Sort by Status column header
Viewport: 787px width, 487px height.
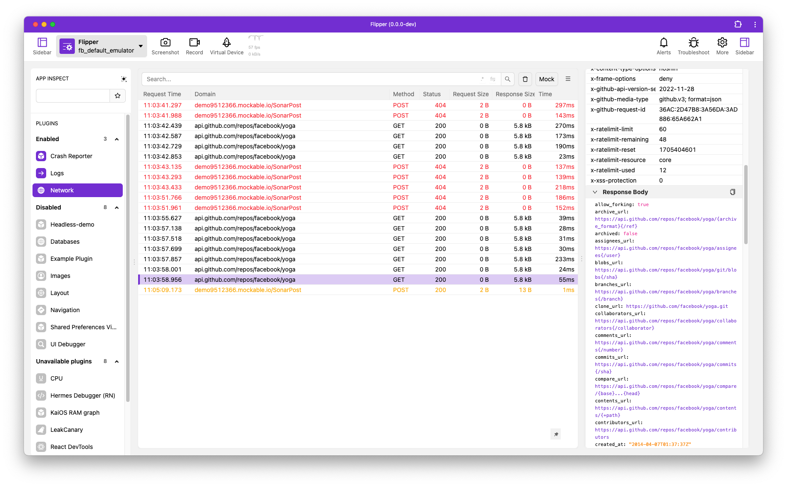(432, 94)
